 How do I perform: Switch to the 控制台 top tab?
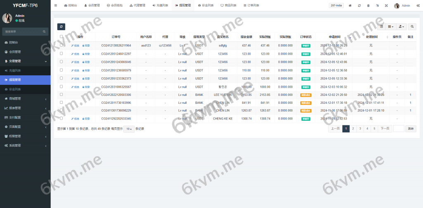point(70,5)
